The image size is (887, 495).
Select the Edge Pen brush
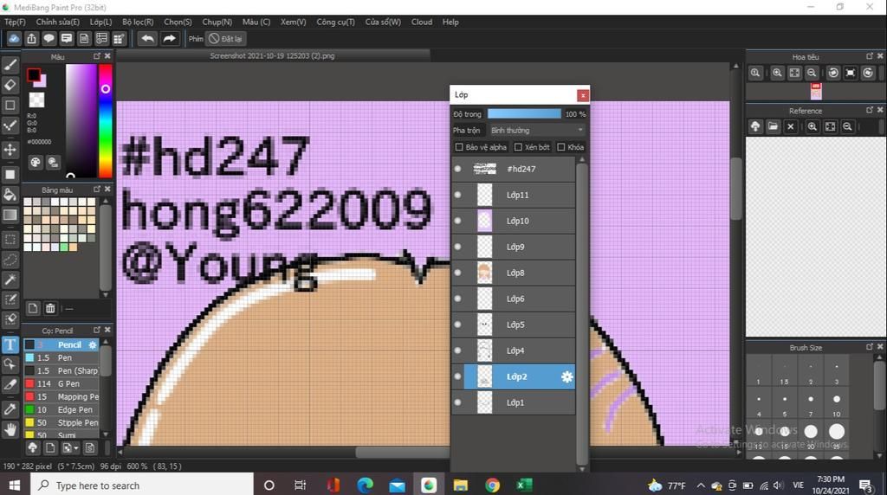[62, 409]
